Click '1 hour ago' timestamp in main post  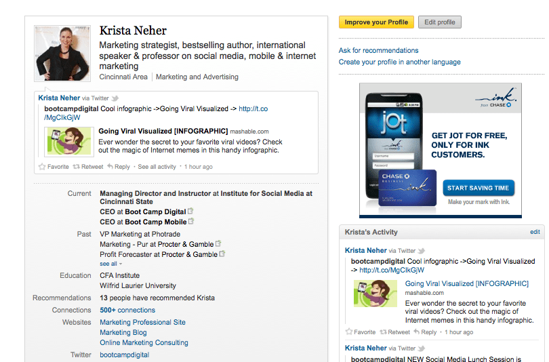199,167
